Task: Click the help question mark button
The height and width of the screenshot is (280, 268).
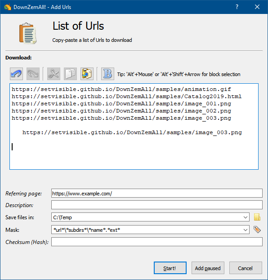Action: (x=237, y=7)
